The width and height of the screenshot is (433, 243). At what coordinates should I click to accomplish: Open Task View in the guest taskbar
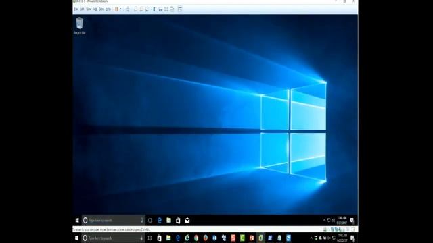point(150,221)
